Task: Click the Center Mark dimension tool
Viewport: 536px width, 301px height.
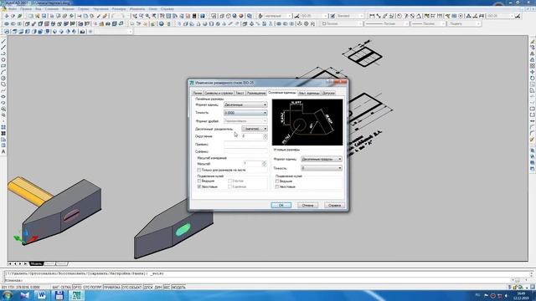Action: pos(461,16)
